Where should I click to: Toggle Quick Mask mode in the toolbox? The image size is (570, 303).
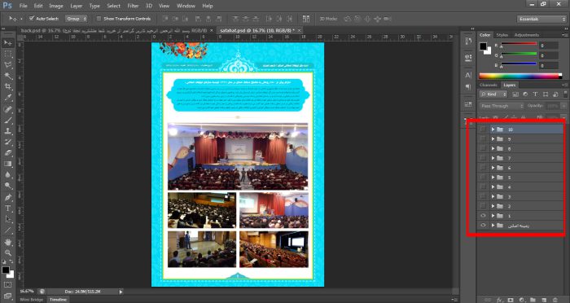[8, 285]
